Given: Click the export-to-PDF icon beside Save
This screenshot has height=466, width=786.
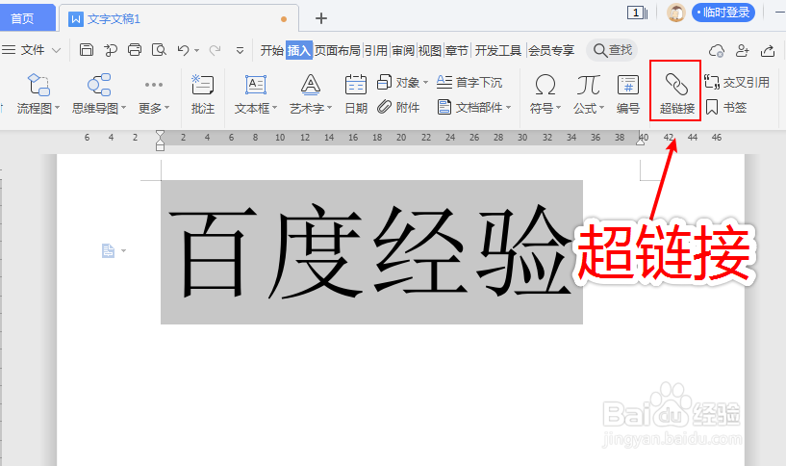Looking at the screenshot, I should coord(111,50).
